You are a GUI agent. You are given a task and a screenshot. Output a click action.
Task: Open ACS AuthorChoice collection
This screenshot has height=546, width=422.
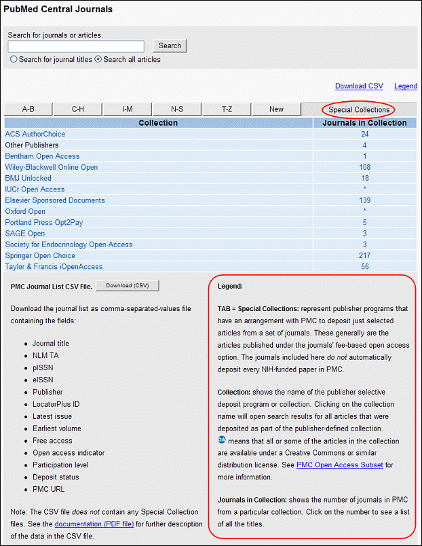35,134
